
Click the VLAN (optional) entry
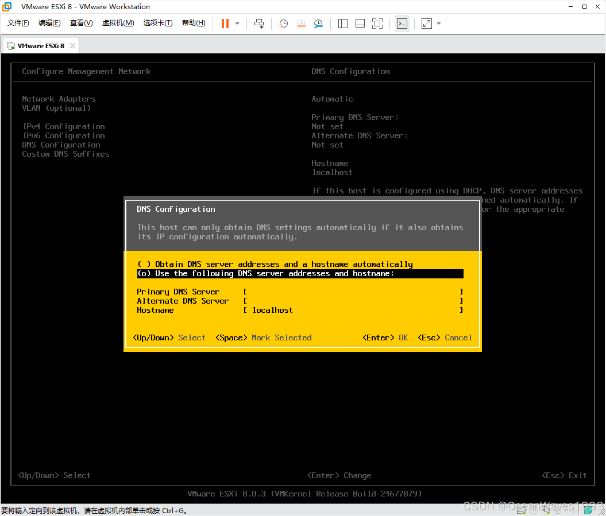56,108
